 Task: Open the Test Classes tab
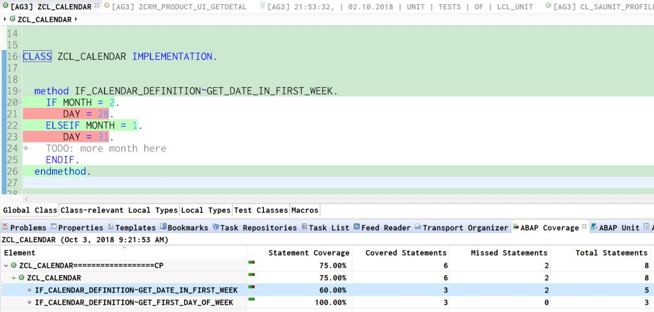click(x=260, y=210)
